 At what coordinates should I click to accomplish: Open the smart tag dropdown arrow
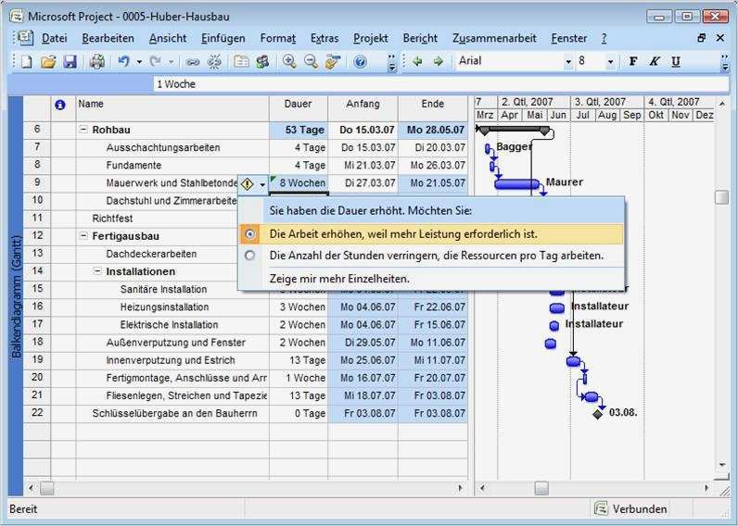(x=262, y=184)
